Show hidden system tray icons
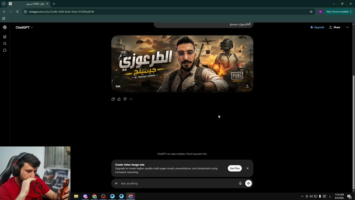This screenshot has height=200, width=355. (x=302, y=196)
